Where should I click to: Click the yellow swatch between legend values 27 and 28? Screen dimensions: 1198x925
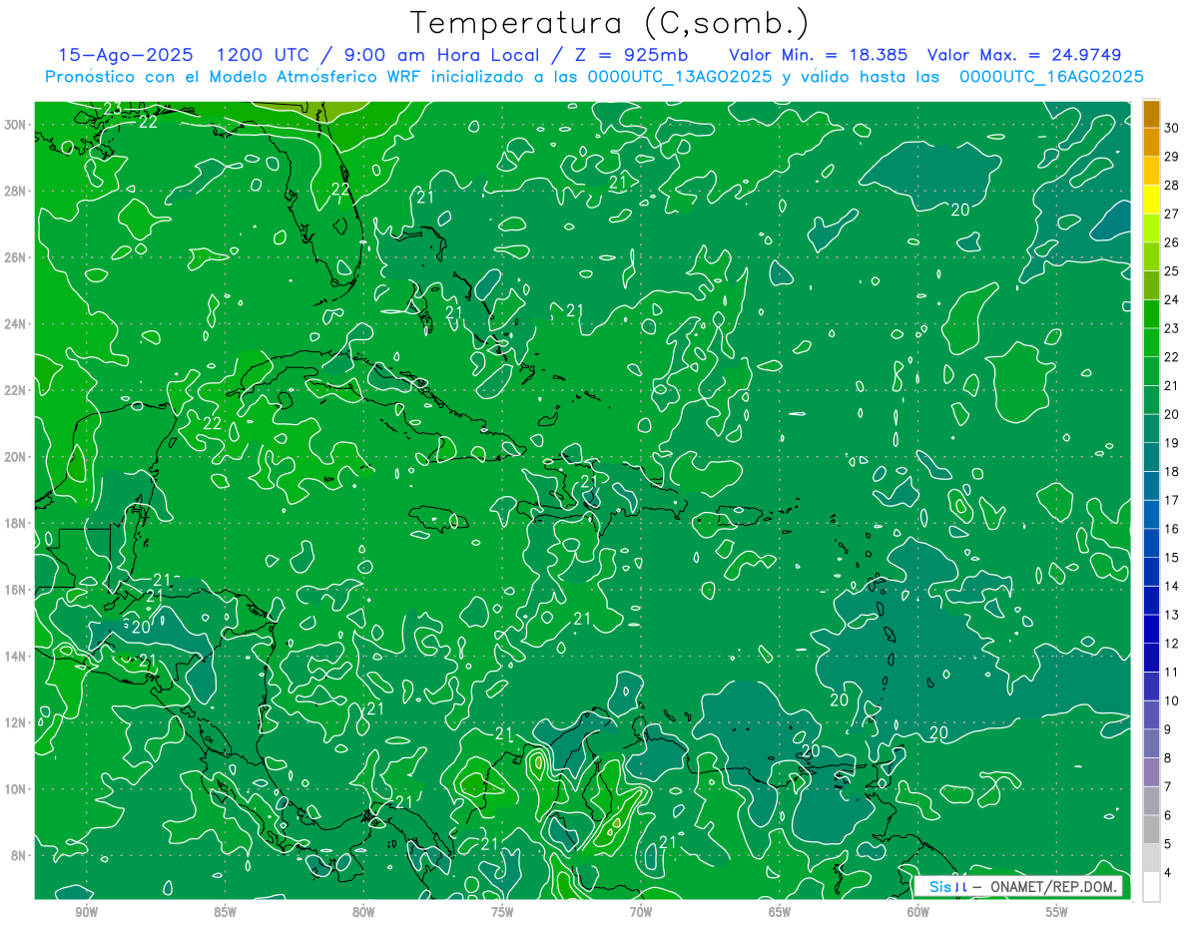point(1151,200)
